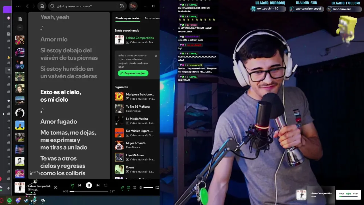Screen dimensions: 364x205
Task: Pause the current song
Action: point(89,185)
